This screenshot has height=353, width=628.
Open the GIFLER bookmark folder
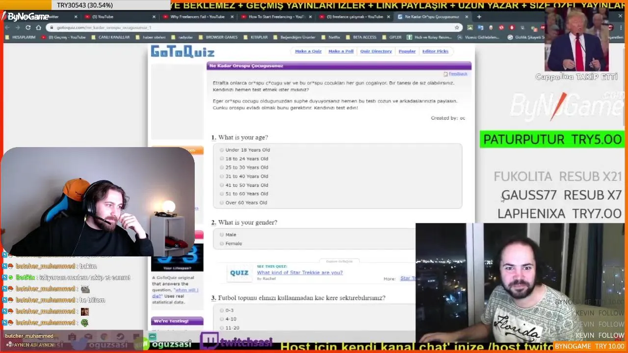(x=392, y=37)
